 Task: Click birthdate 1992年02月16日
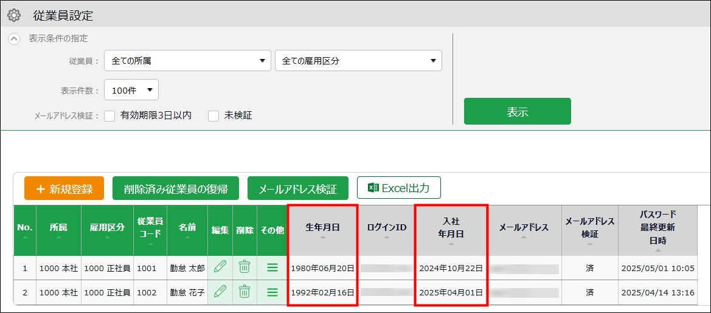pyautogui.click(x=322, y=292)
